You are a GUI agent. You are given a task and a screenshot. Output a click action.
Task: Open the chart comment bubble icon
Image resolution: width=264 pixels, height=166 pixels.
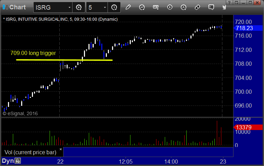[x=211, y=7]
